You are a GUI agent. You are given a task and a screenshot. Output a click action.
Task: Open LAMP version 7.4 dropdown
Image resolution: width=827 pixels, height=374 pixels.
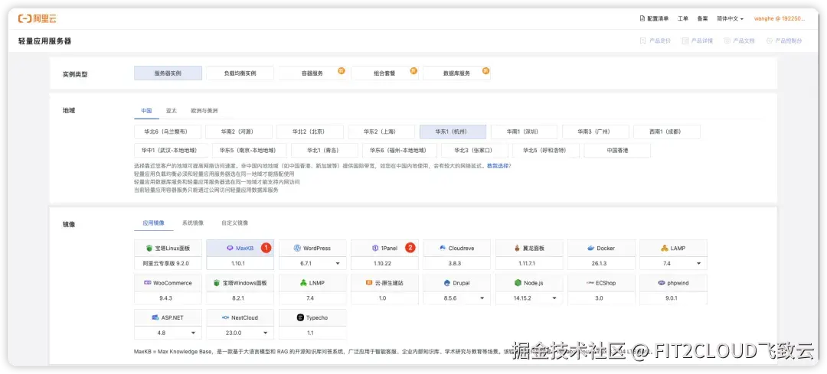tap(674, 263)
